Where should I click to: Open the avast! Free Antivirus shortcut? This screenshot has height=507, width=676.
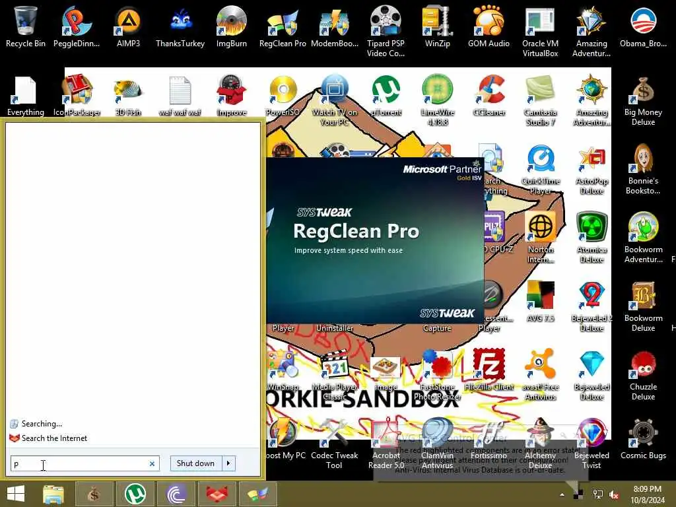[x=540, y=375]
